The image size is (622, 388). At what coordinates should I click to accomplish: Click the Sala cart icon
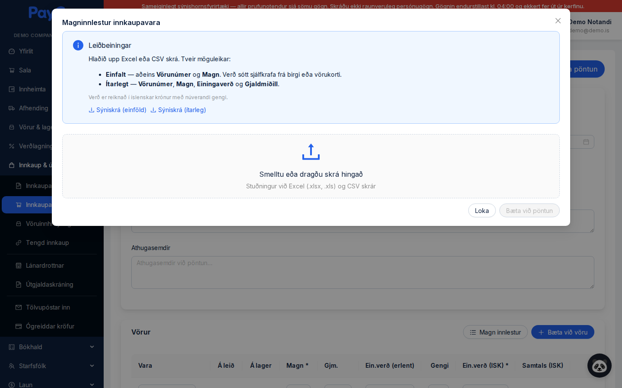click(x=12, y=70)
